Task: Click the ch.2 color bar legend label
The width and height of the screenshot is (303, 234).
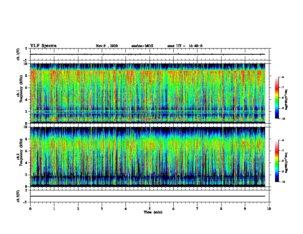Action: [287, 162]
